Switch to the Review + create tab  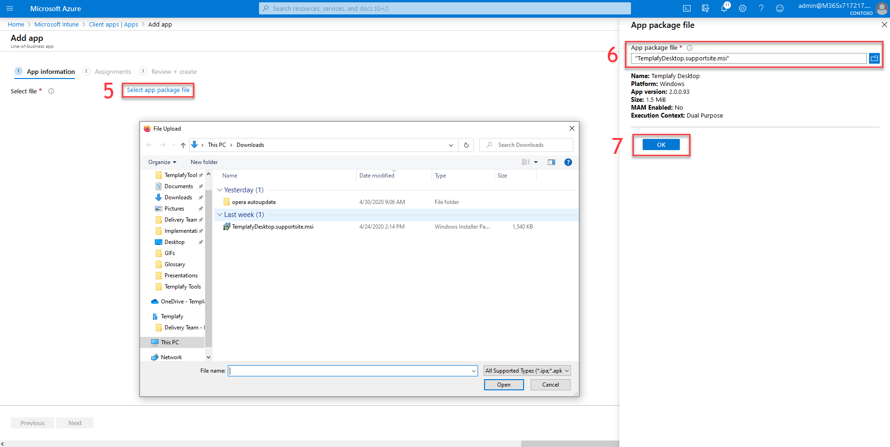click(168, 72)
